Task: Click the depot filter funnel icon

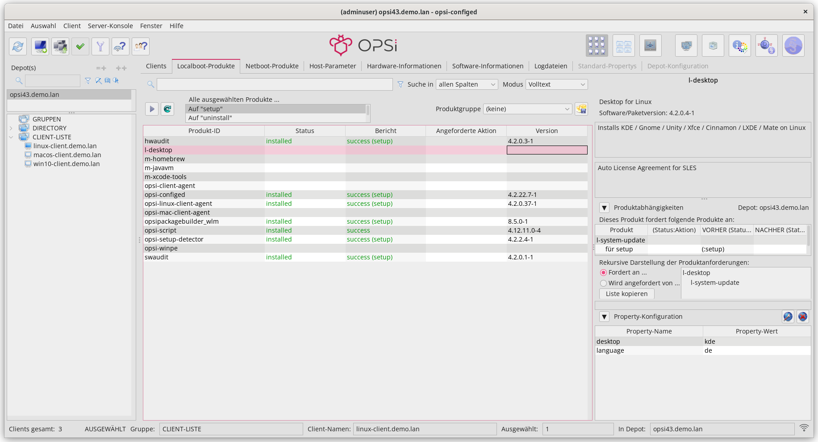Action: point(88,81)
